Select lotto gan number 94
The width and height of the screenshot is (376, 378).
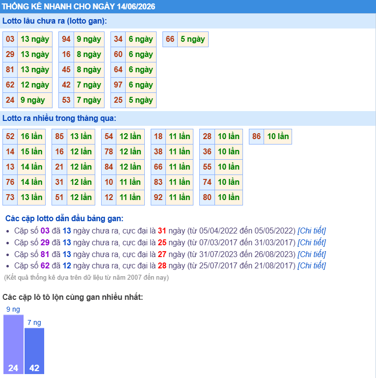point(66,39)
